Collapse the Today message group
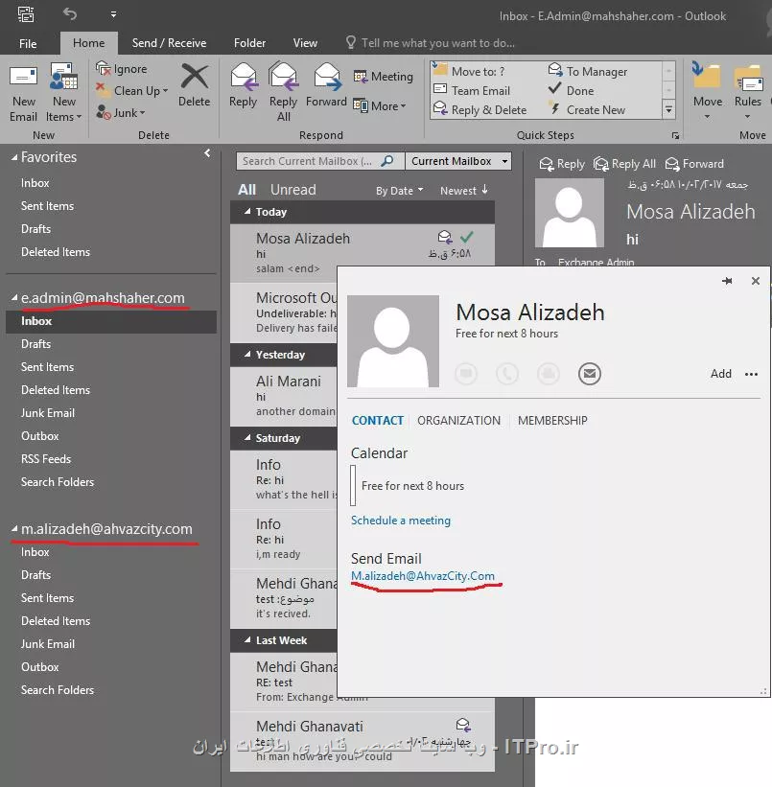Image resolution: width=772 pixels, height=787 pixels. click(x=247, y=212)
